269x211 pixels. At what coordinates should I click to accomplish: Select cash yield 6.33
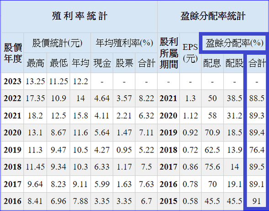coord(102,167)
